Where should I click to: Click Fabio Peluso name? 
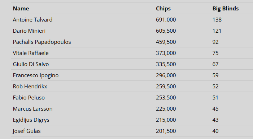[29, 98]
